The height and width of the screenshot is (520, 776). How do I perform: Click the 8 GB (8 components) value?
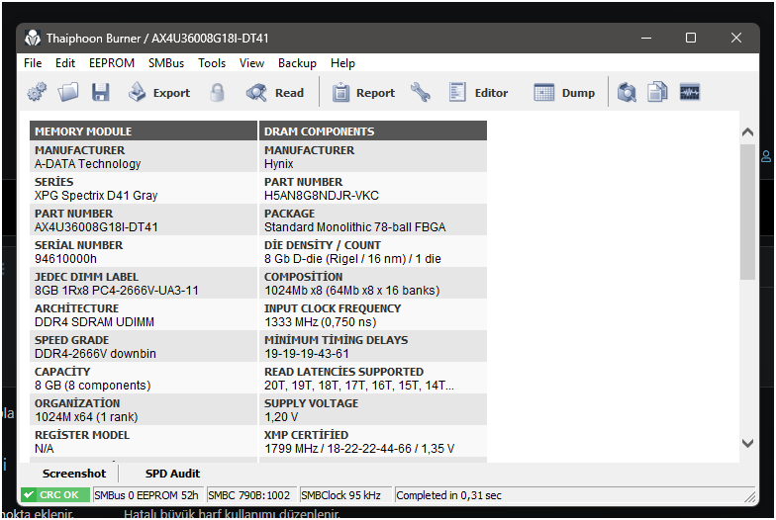[x=93, y=386]
